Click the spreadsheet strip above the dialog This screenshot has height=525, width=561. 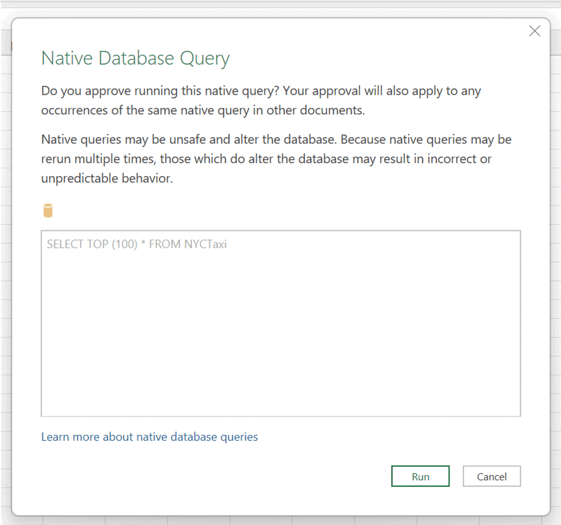coord(268,7)
